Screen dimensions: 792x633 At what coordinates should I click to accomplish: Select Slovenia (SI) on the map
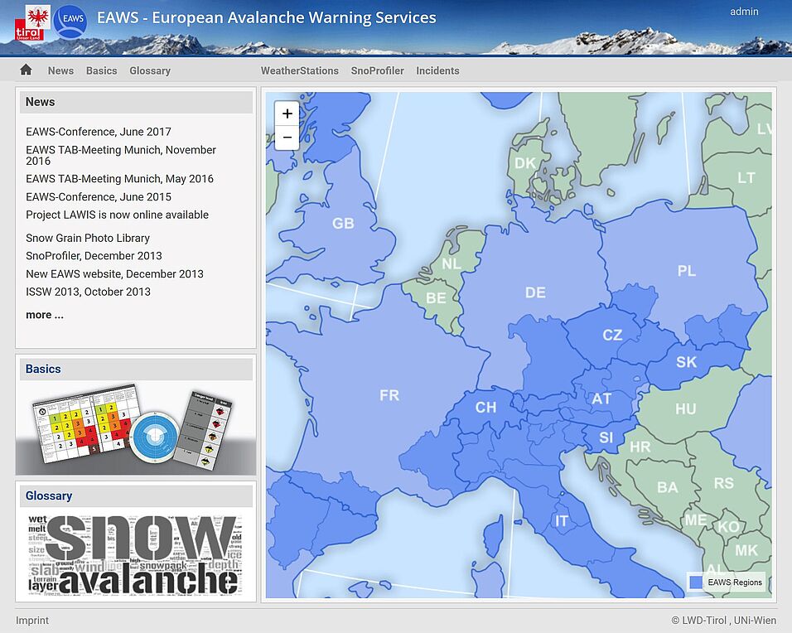click(x=606, y=437)
